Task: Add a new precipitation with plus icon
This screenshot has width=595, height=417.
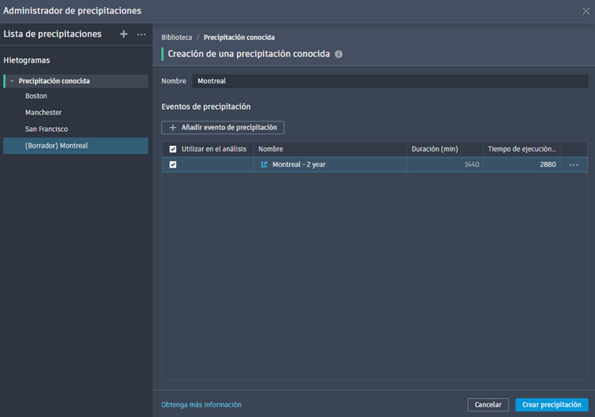Action: 124,34
